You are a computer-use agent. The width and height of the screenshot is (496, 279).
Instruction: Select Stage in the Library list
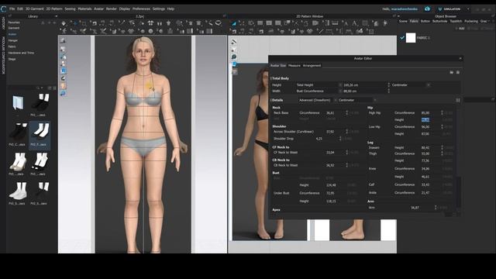tap(12, 59)
